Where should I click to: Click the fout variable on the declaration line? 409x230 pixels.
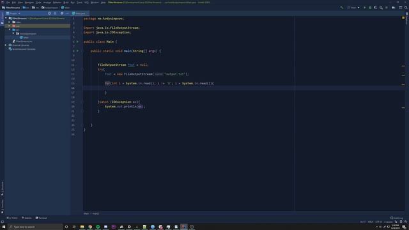(131, 65)
